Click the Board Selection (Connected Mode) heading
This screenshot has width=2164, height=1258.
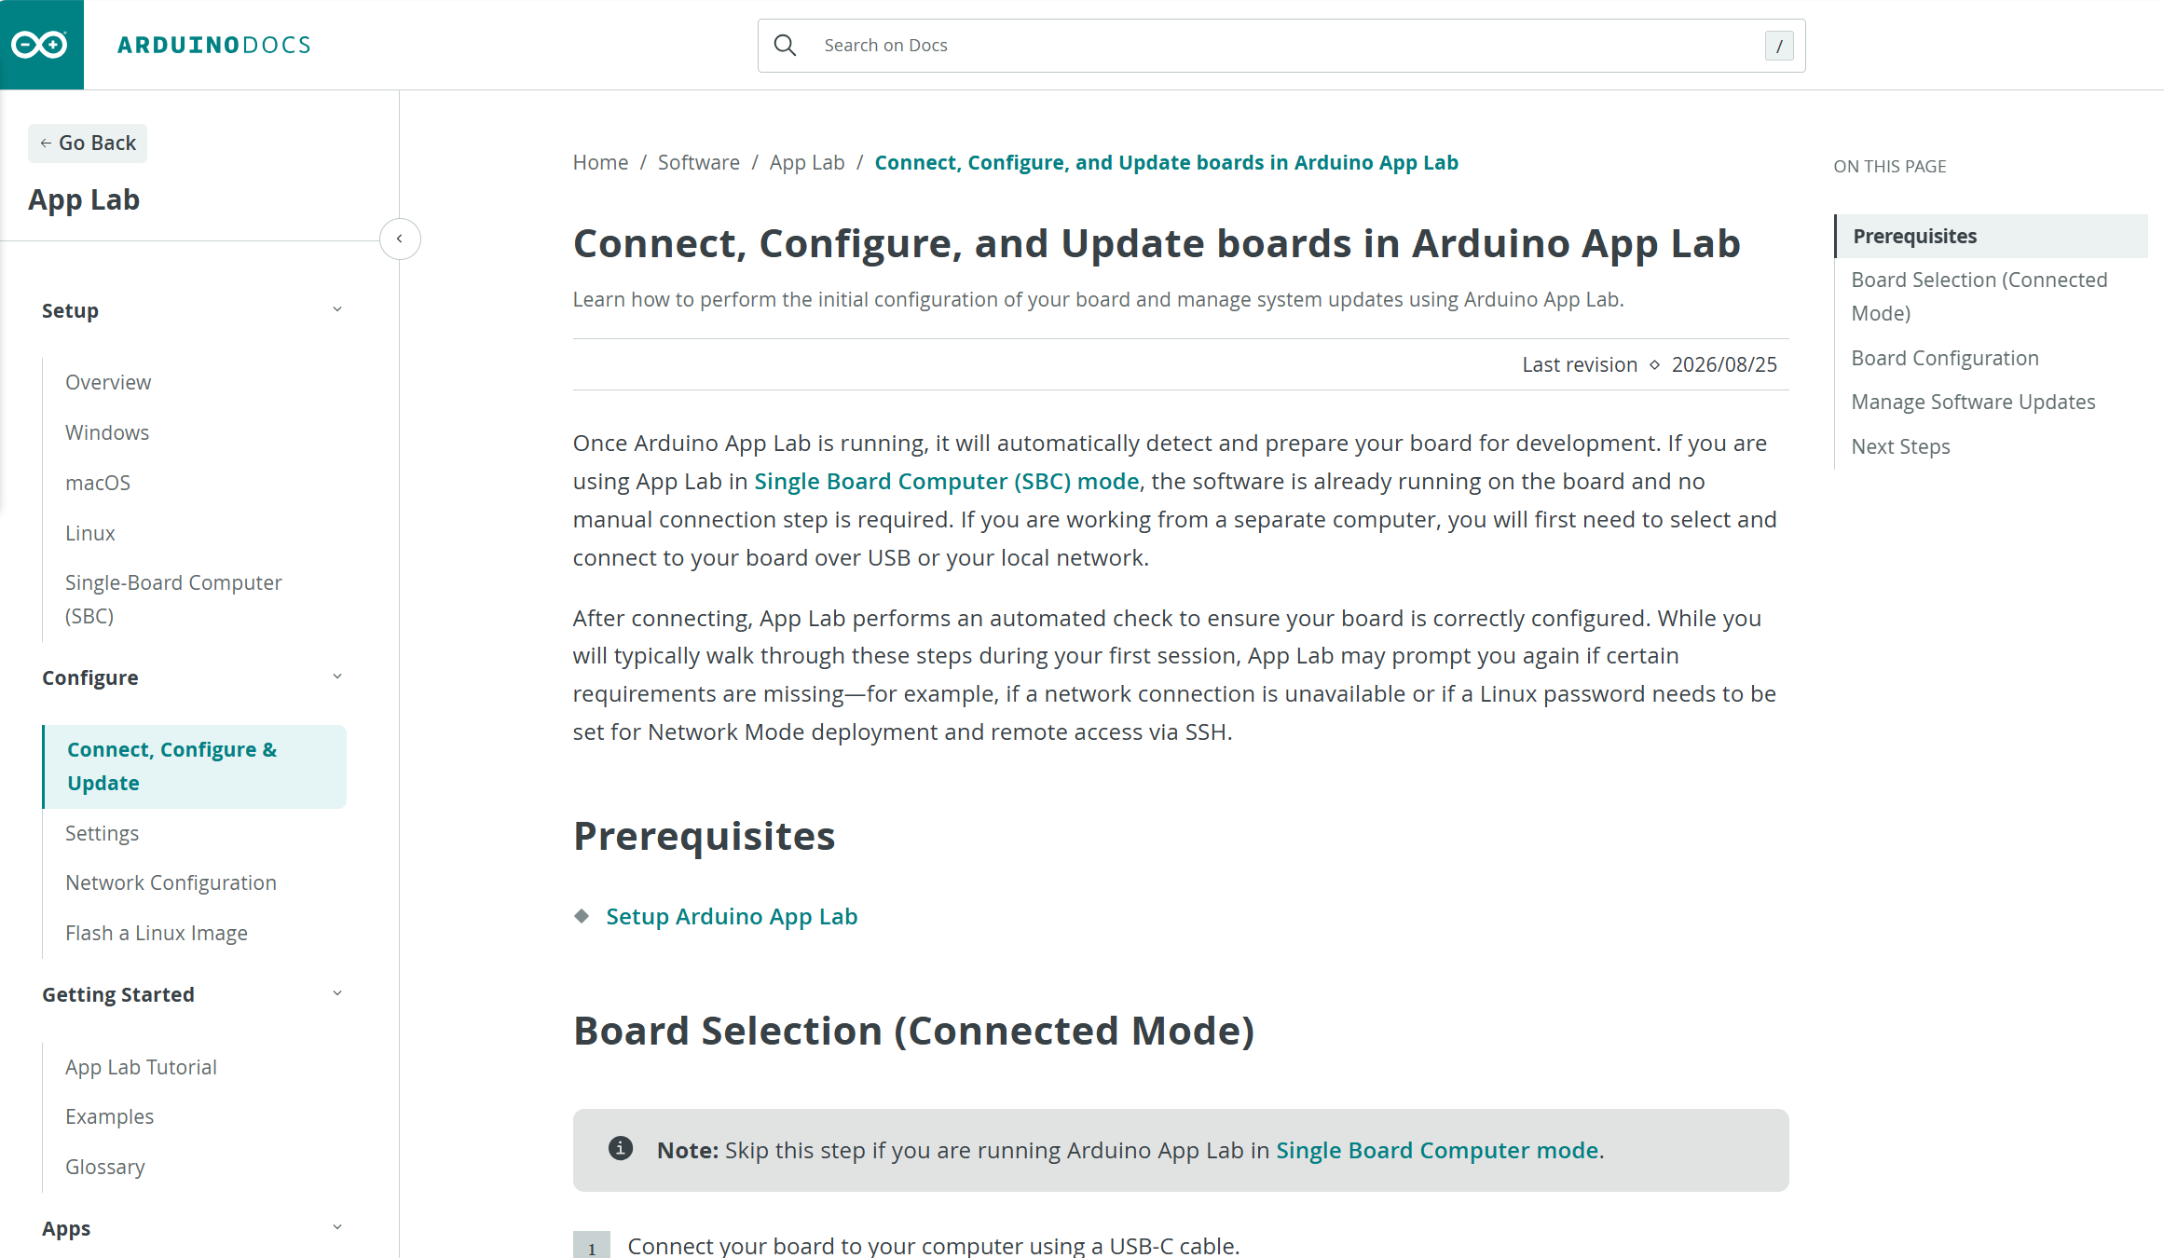click(914, 1031)
